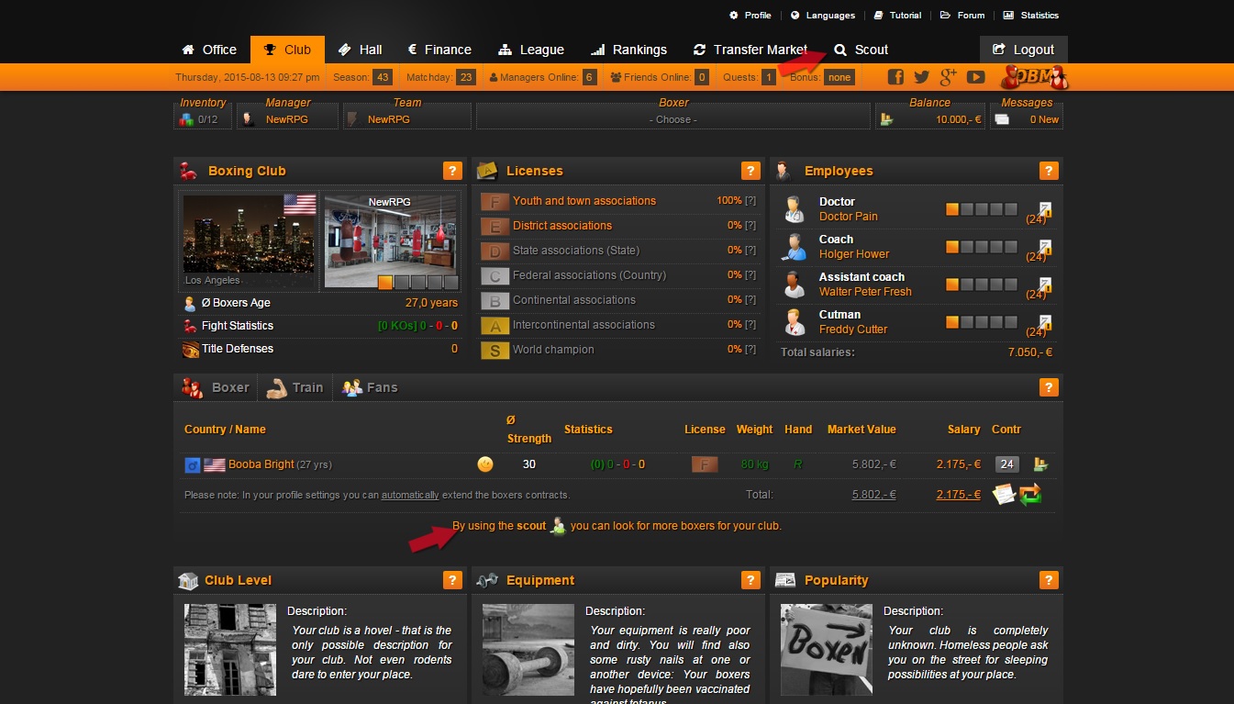
Task: Click the Quests count badge
Action: [x=769, y=77]
